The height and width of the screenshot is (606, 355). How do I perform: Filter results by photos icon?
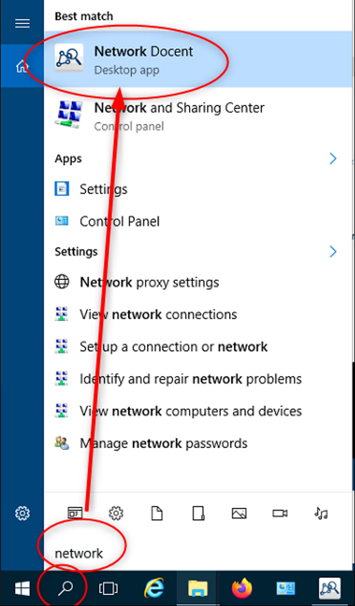click(239, 513)
